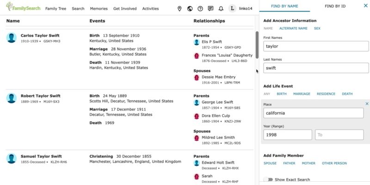Click the help question mark icon
Screen dimensions: 370x185
pyautogui.click(x=200, y=8)
